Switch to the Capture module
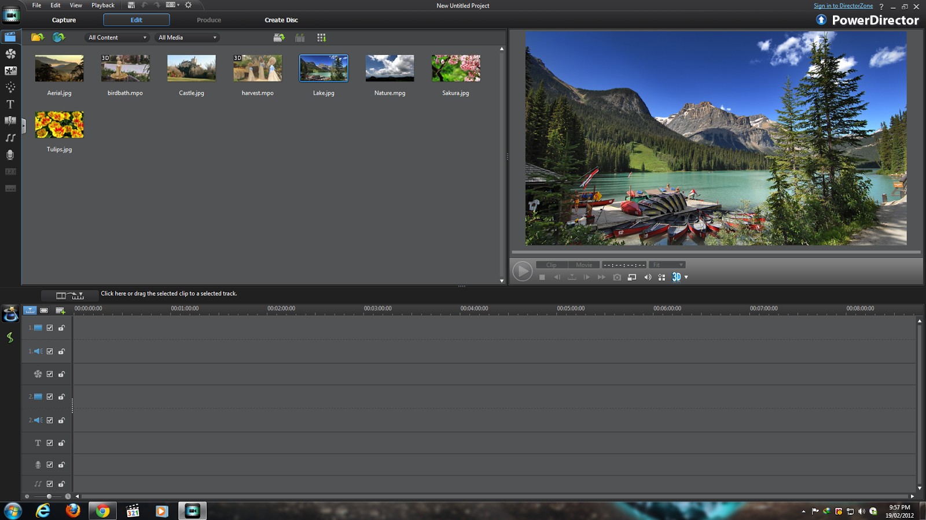 64,20
